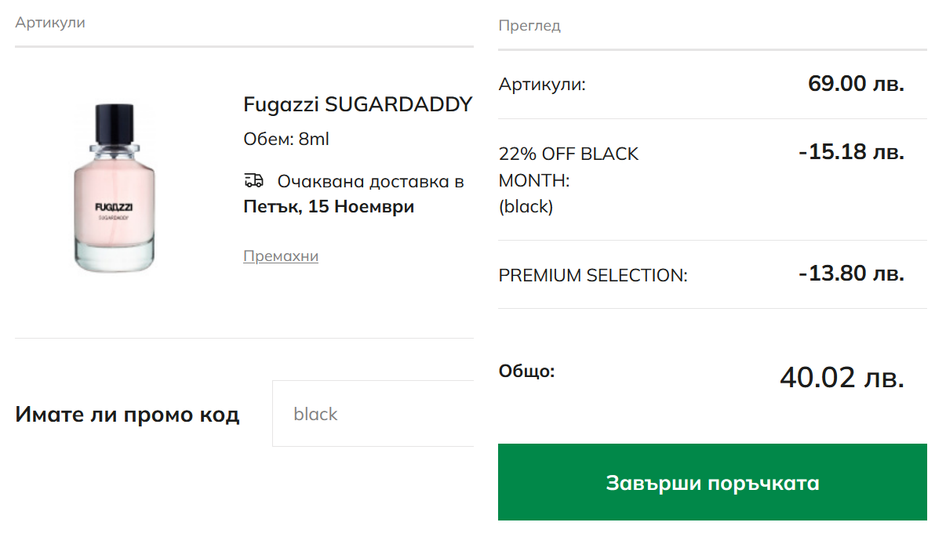Click the Имате ли промо код label
The height and width of the screenshot is (544, 946).
pos(127,415)
